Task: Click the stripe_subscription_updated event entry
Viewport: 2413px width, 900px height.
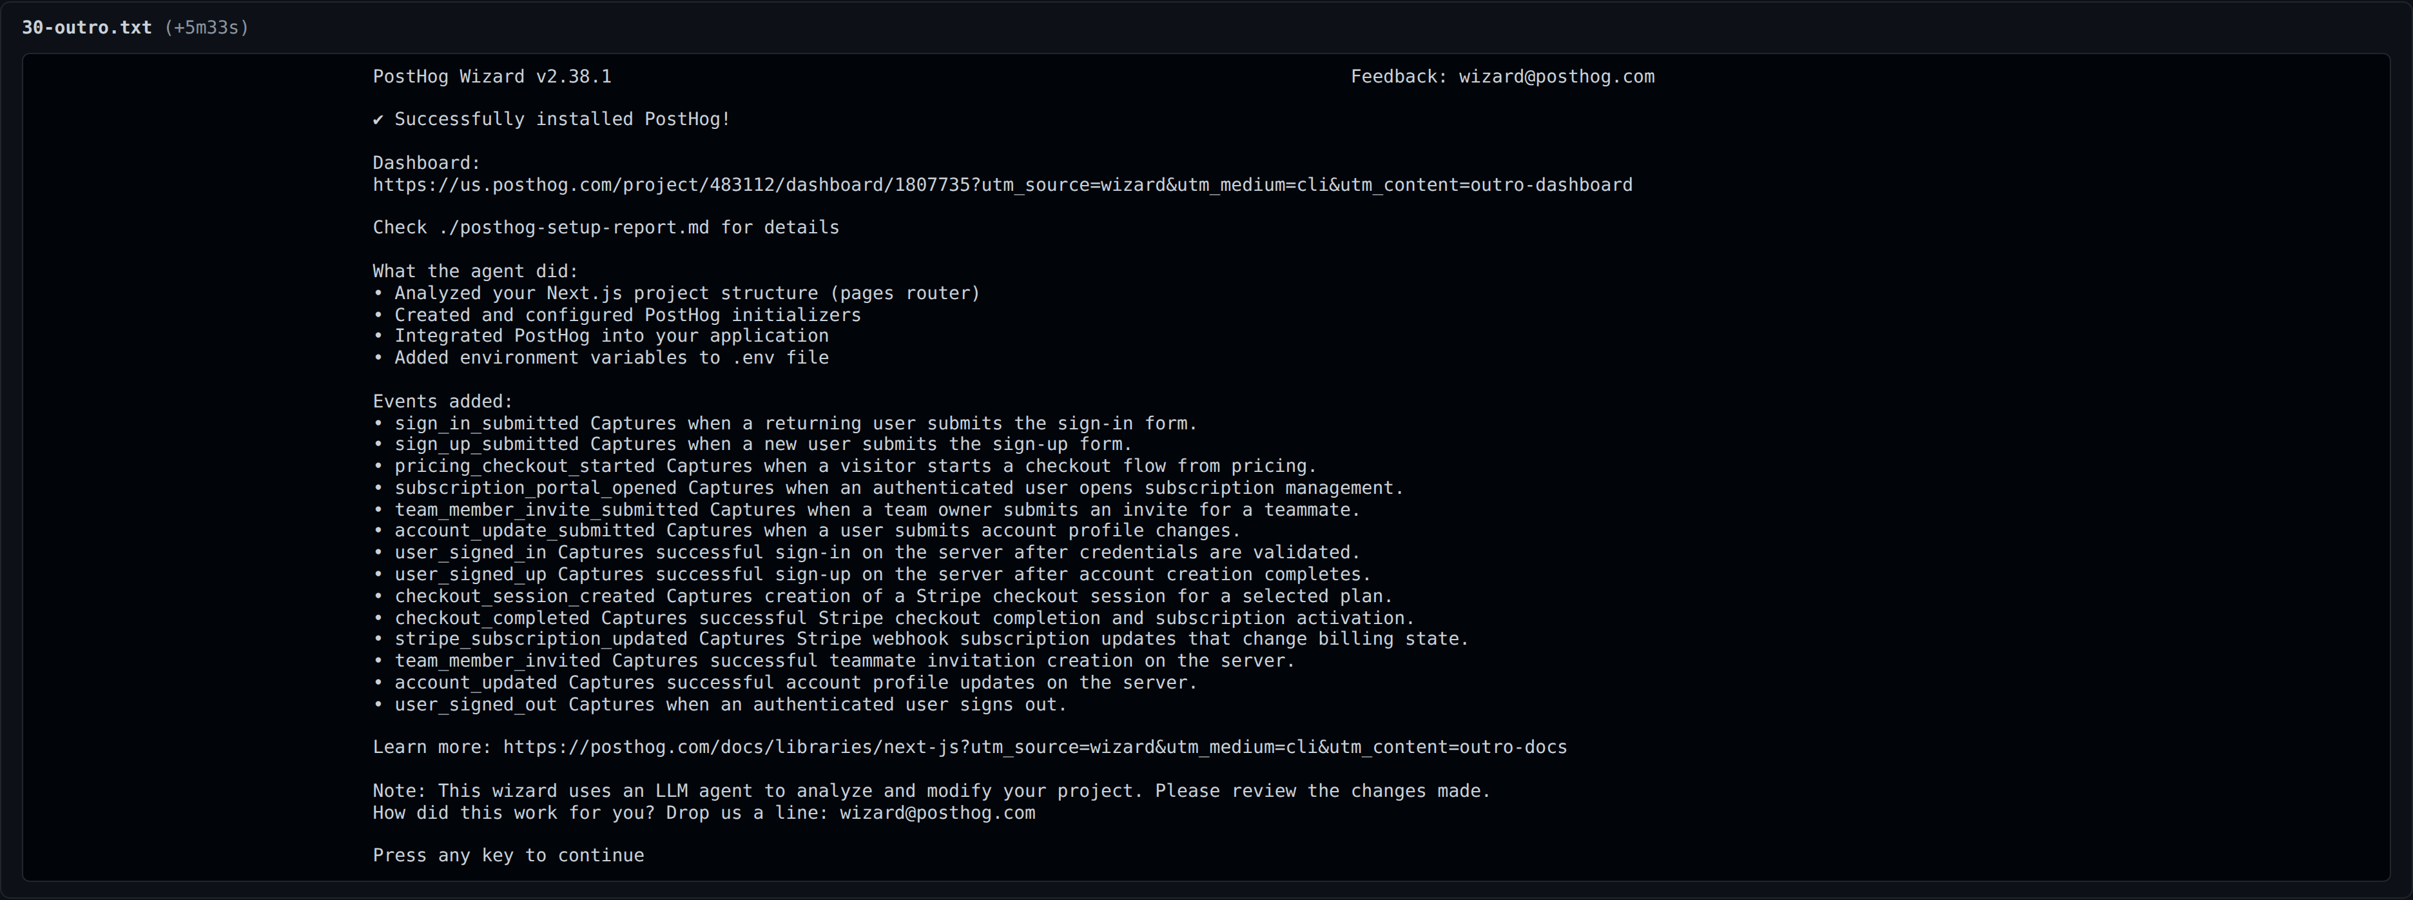Action: point(921,640)
